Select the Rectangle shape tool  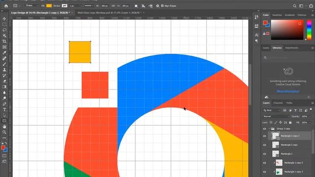coord(4,121)
